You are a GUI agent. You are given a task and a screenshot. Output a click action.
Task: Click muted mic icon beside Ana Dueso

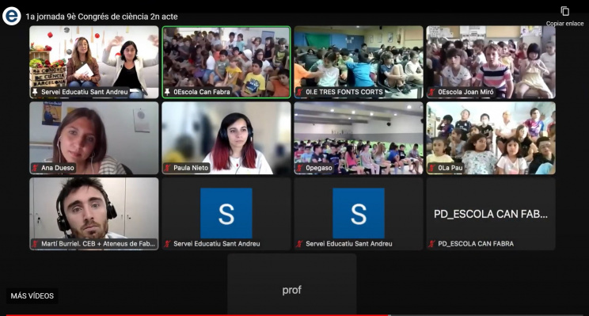[35, 168]
